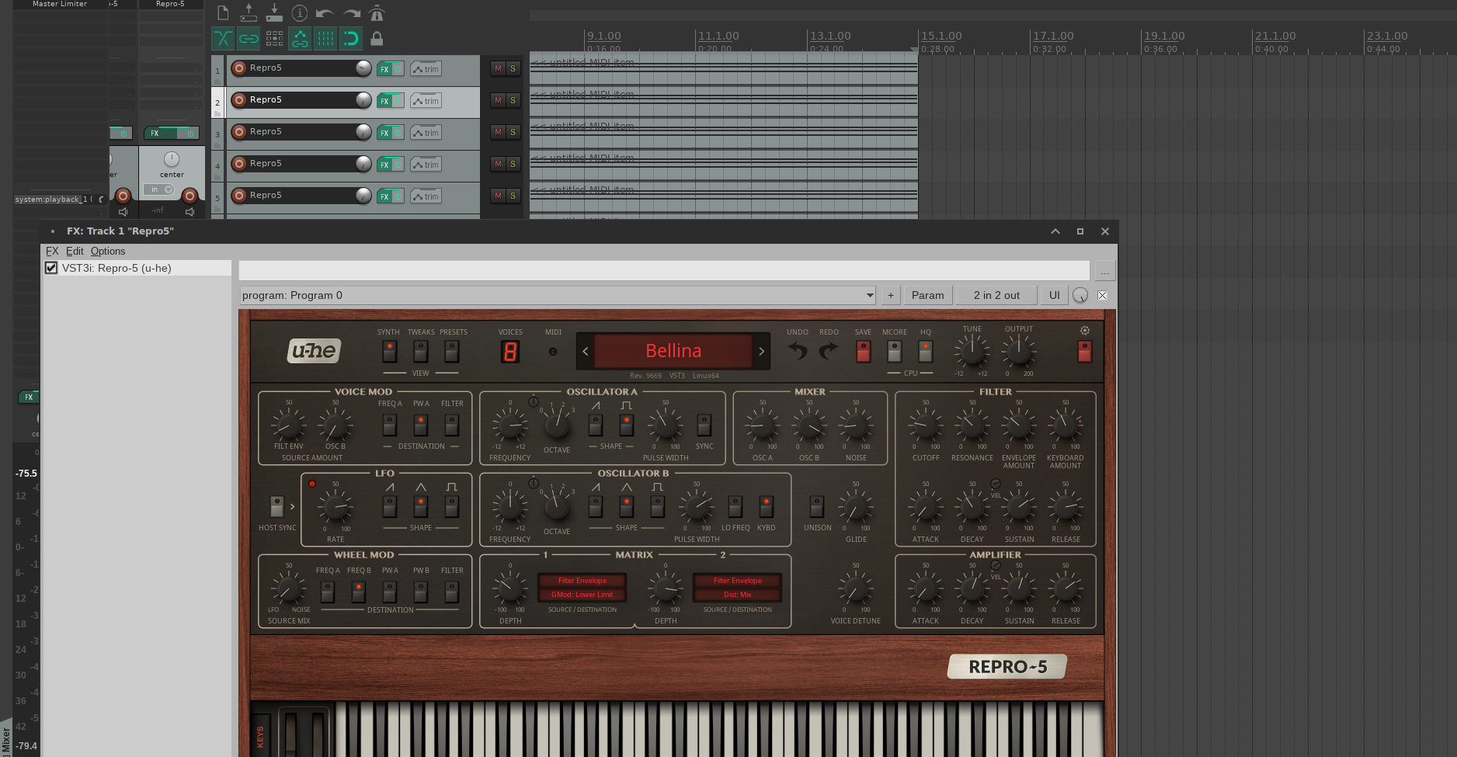Open Matrix 1 destination GMod: Lower Limit selector
The image size is (1457, 757).
pos(582,595)
